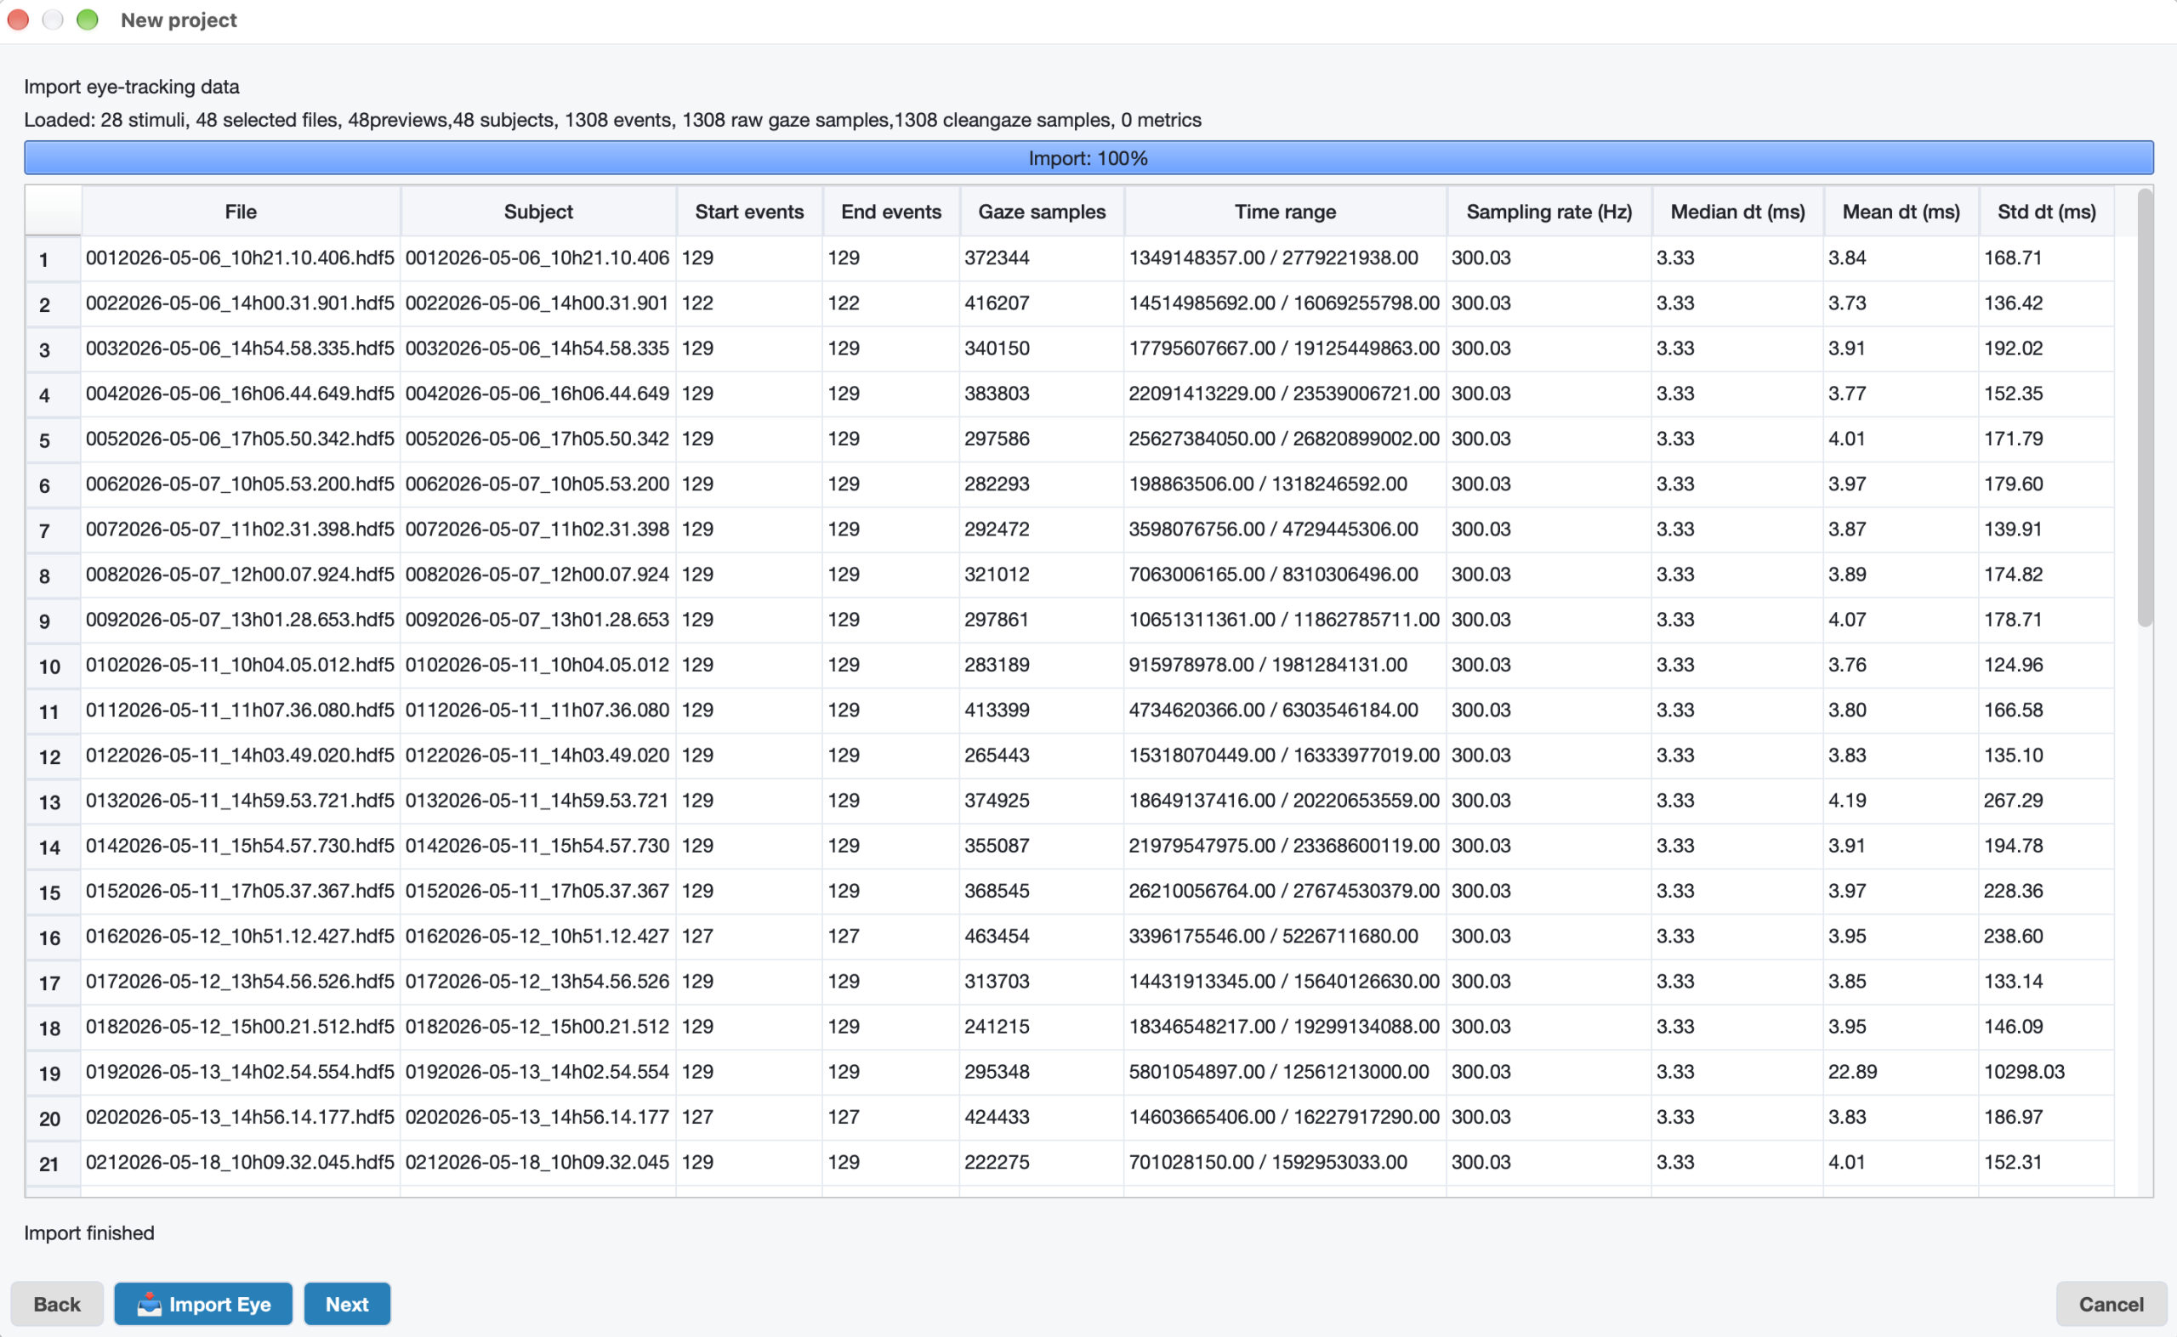Sort by the Gaze samples header
The height and width of the screenshot is (1337, 2177).
(1041, 212)
